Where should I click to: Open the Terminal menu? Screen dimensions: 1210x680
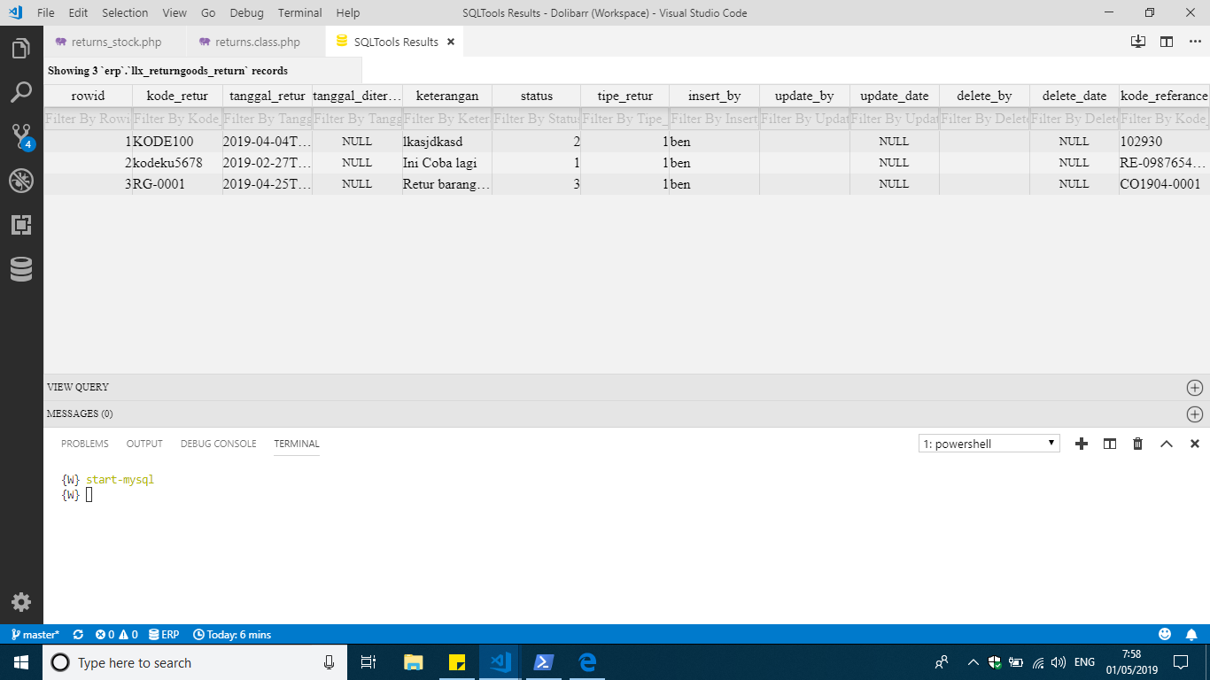tap(300, 12)
